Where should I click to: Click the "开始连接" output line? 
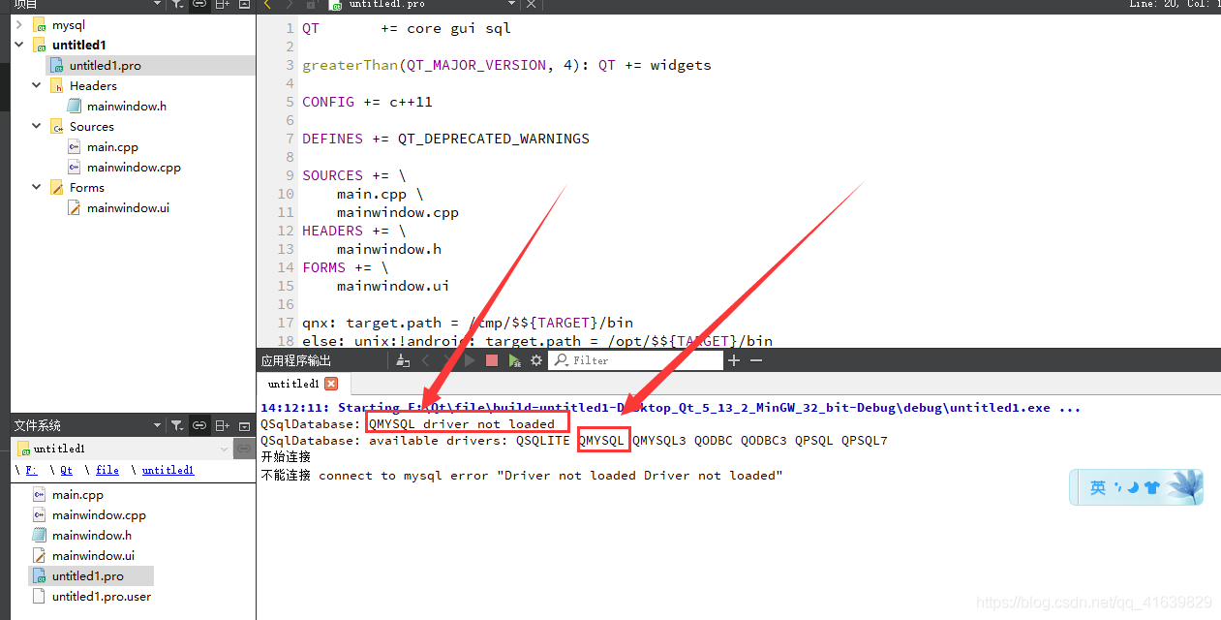point(286,457)
